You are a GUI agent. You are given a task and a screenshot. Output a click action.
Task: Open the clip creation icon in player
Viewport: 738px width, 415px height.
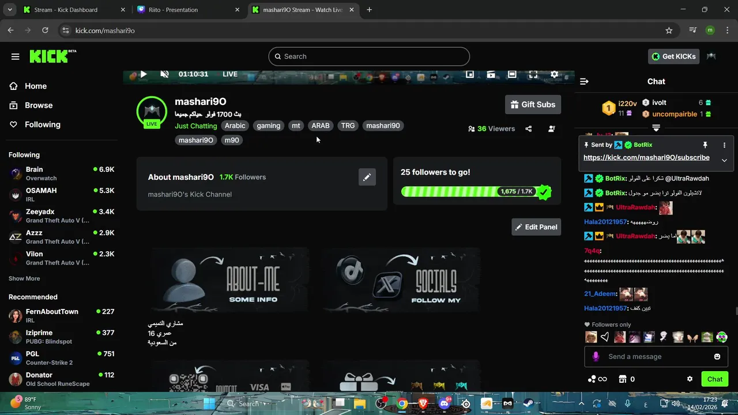(x=491, y=74)
